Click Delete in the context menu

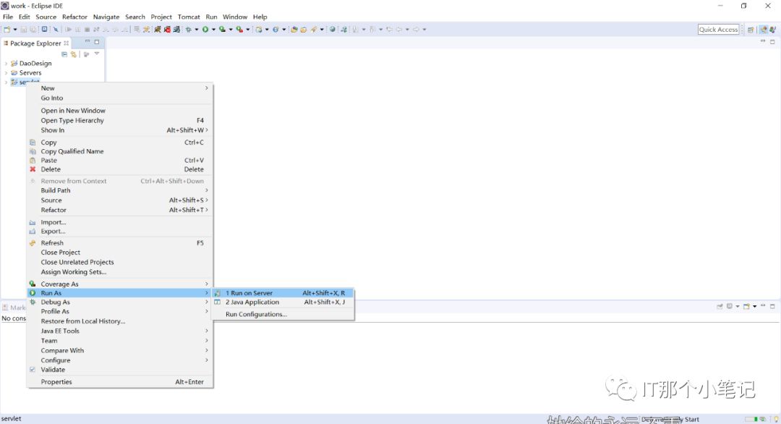pyautogui.click(x=119, y=169)
